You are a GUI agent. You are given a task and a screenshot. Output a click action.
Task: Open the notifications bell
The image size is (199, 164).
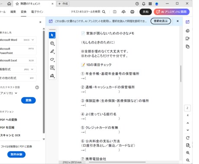tap(144, 4)
